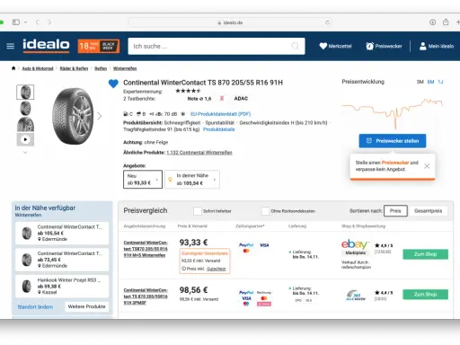Select the third tire thumbnail
460x345 pixels.
coord(25,124)
